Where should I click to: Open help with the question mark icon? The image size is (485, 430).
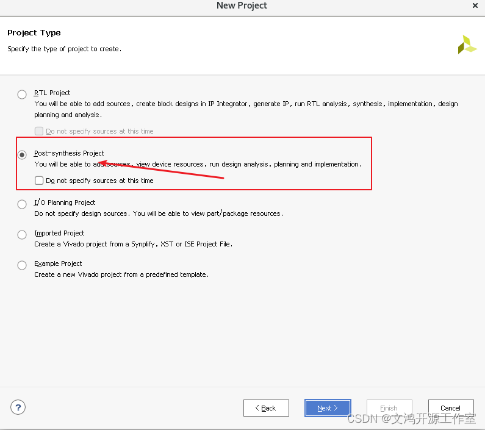[x=18, y=407]
